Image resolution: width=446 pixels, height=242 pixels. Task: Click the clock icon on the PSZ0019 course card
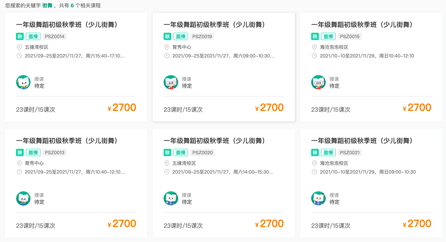pos(167,56)
